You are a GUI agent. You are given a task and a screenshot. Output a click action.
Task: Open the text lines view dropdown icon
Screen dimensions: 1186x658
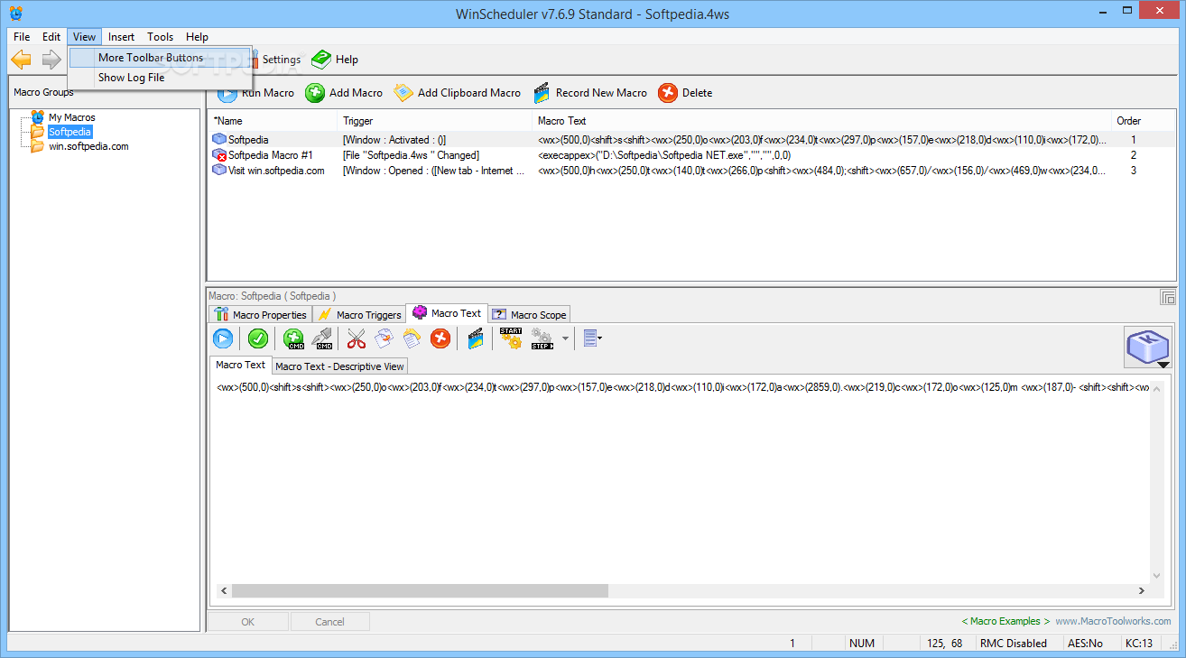tap(593, 338)
